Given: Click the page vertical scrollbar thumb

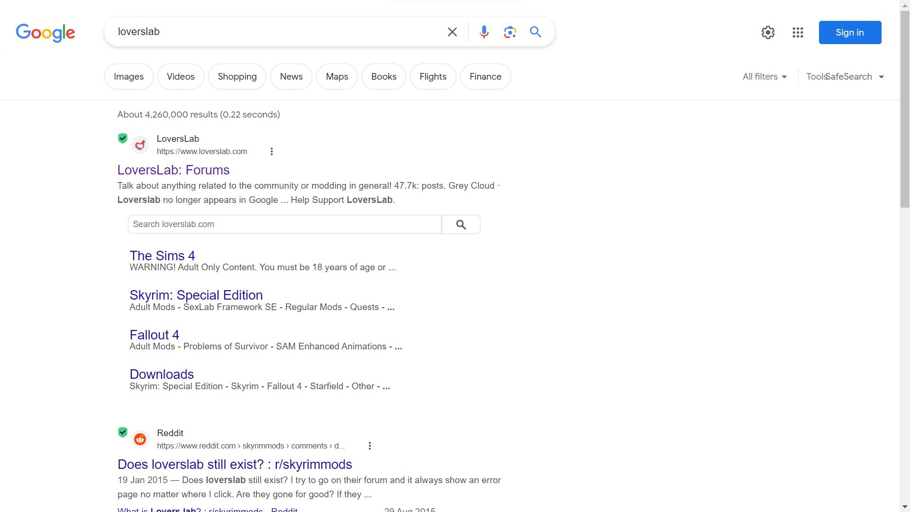Looking at the screenshot, I should [905, 109].
